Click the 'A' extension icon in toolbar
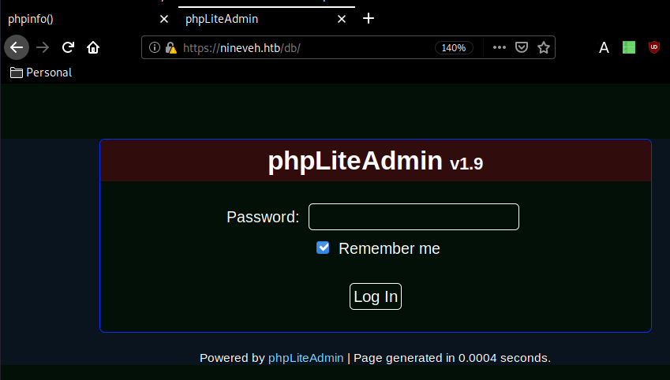 click(x=604, y=47)
